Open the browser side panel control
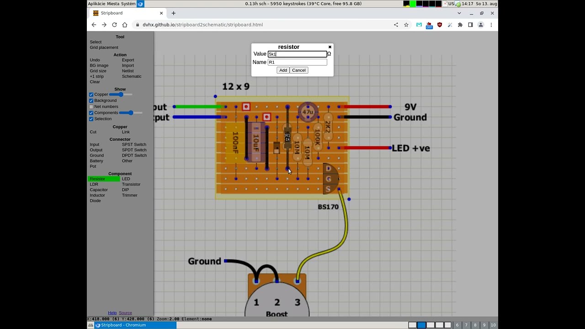Viewport: 585px width, 329px height. (471, 25)
